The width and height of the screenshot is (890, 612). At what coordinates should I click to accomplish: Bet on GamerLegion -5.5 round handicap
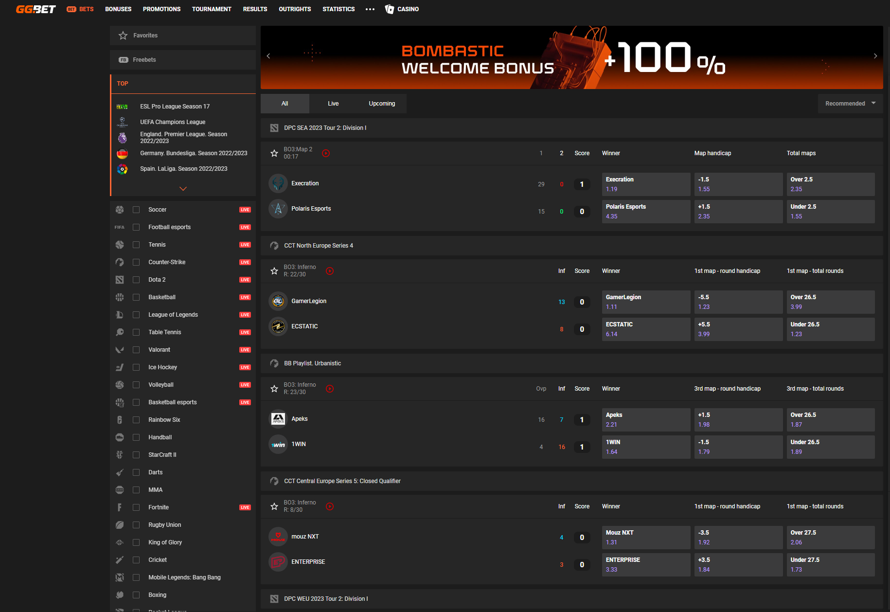coord(738,302)
